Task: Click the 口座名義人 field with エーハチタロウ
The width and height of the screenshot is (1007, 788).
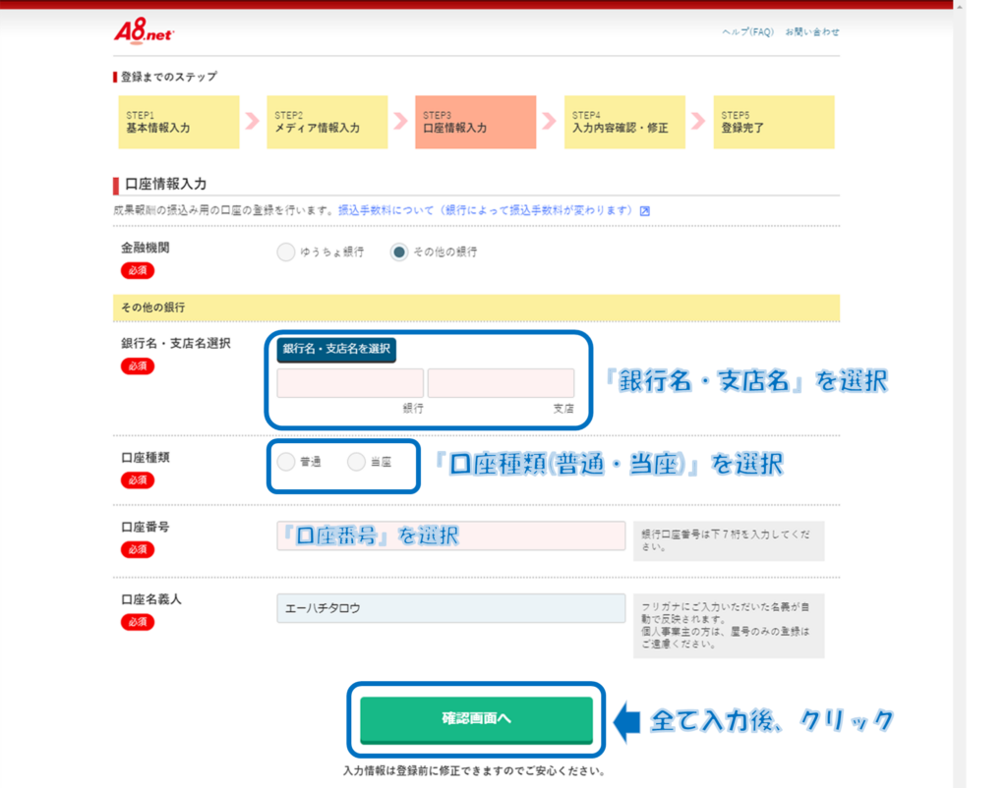Action: point(450,608)
